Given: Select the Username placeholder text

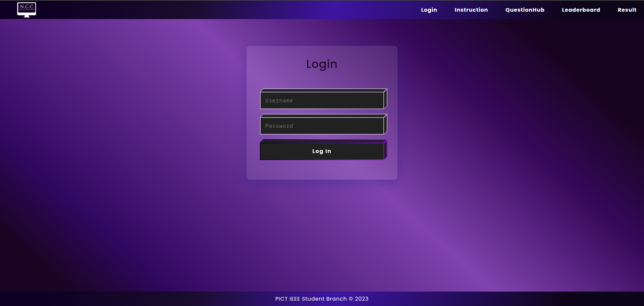Looking at the screenshot, I should pos(279,100).
